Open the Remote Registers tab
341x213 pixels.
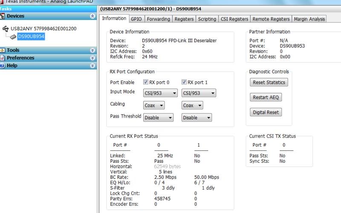point(271,19)
